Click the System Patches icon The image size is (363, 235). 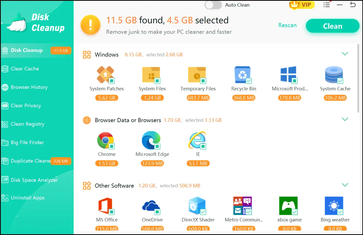pyautogui.click(x=105, y=74)
